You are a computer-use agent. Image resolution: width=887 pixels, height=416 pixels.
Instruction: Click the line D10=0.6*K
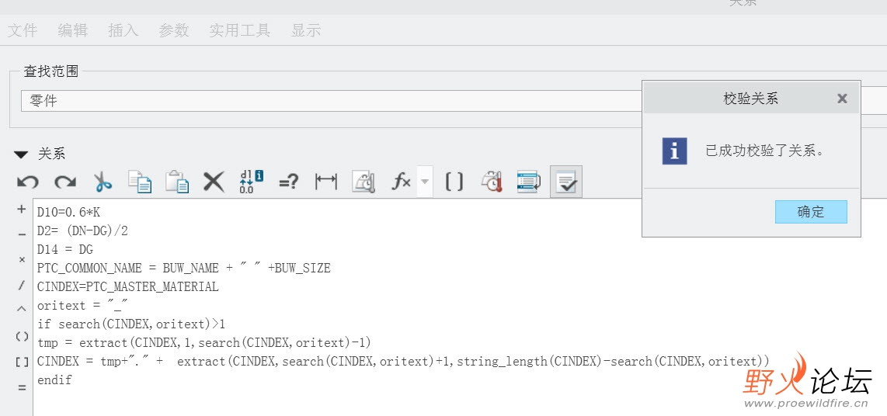click(x=68, y=212)
